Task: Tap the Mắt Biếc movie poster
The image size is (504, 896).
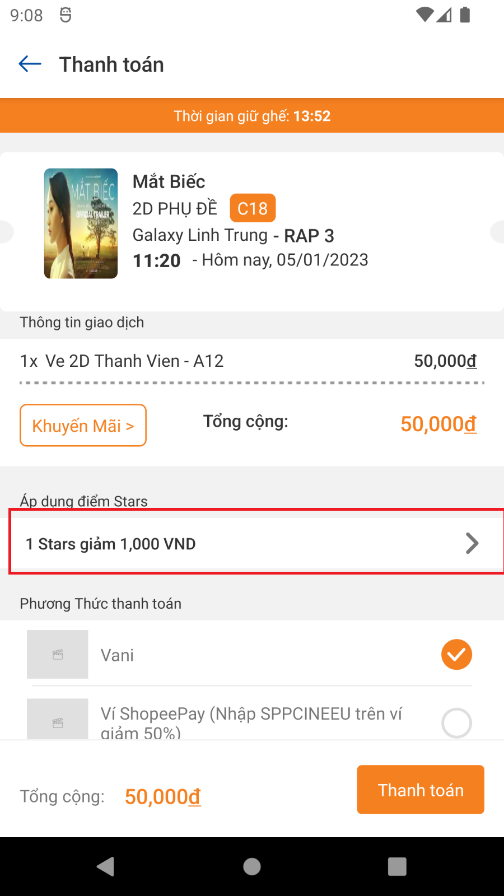Action: point(81,223)
